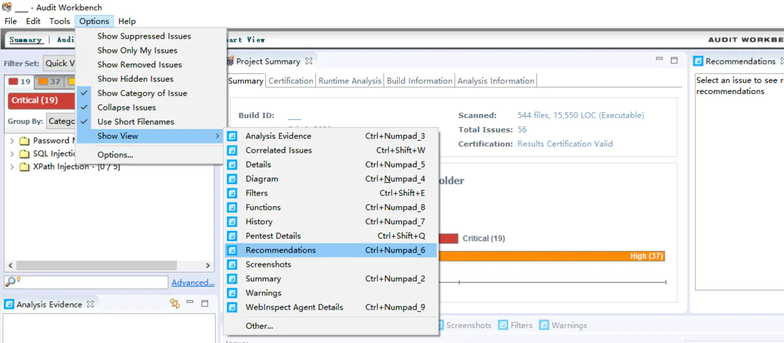784x343 pixels.
Task: Choose Summary from Show View submenu
Action: (331, 279)
